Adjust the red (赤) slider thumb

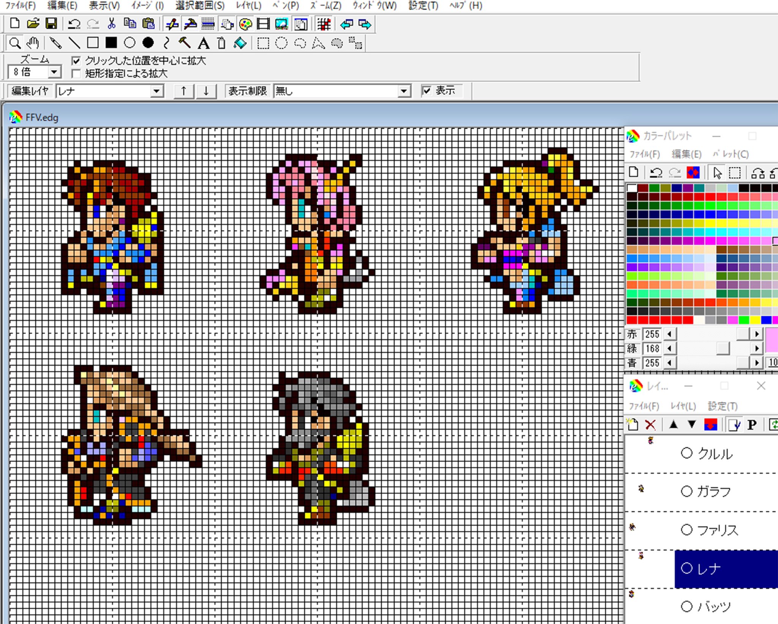pyautogui.click(x=743, y=334)
